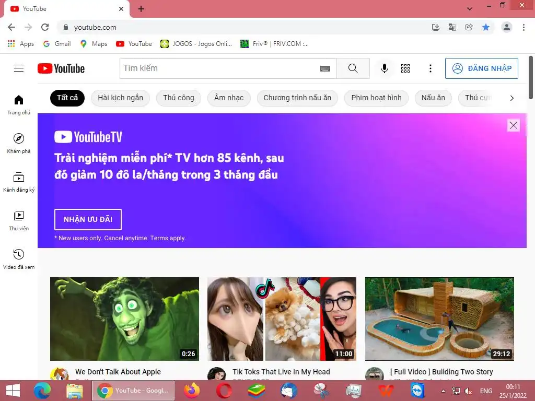Open Building Two Story video thumbnail

point(439,319)
